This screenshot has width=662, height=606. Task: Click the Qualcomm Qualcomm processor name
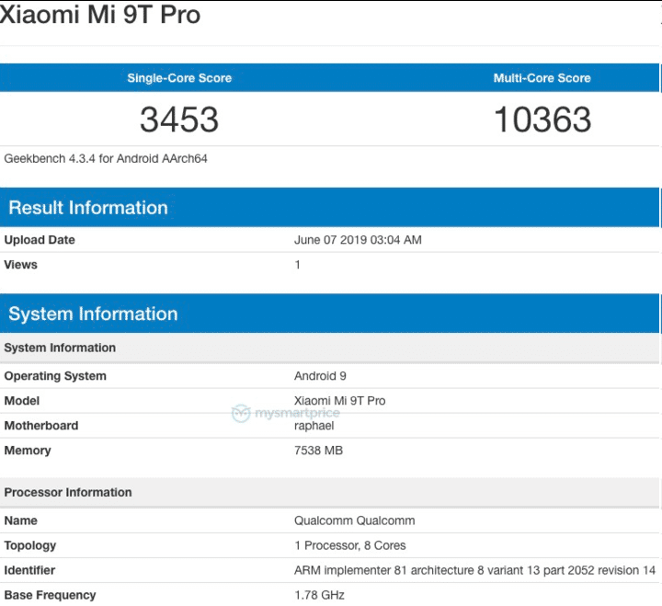354,520
